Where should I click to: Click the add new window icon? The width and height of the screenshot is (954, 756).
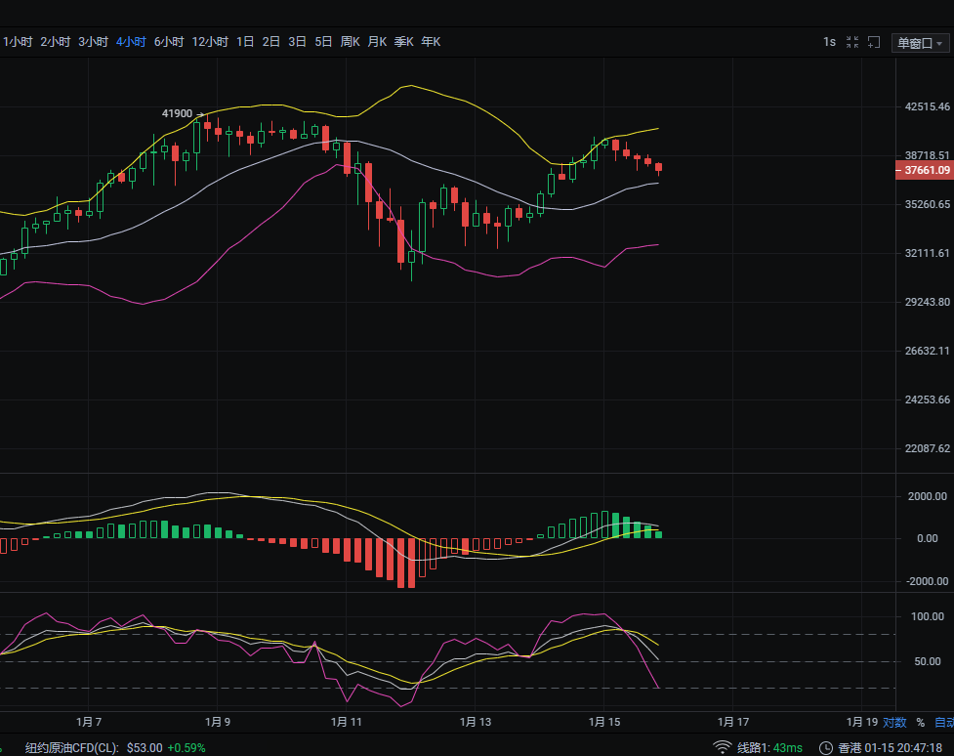pyautogui.click(x=874, y=42)
